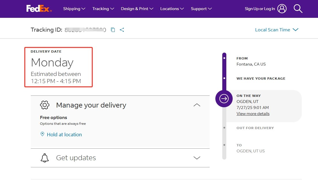Open the Shipping menu
The width and height of the screenshot is (318, 180).
tap(74, 9)
